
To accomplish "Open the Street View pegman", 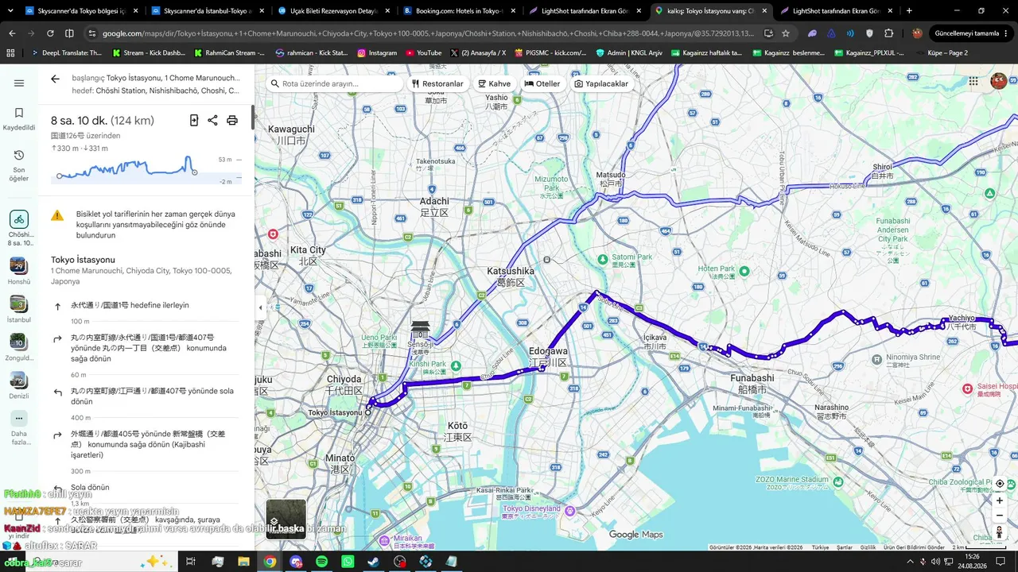I will (1000, 532).
